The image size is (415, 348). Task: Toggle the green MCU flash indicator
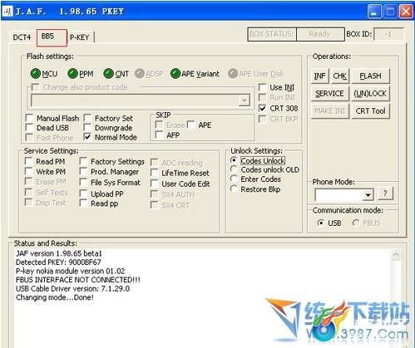coord(35,74)
